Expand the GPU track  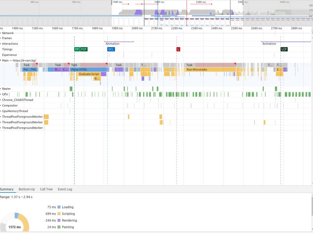click(2, 94)
